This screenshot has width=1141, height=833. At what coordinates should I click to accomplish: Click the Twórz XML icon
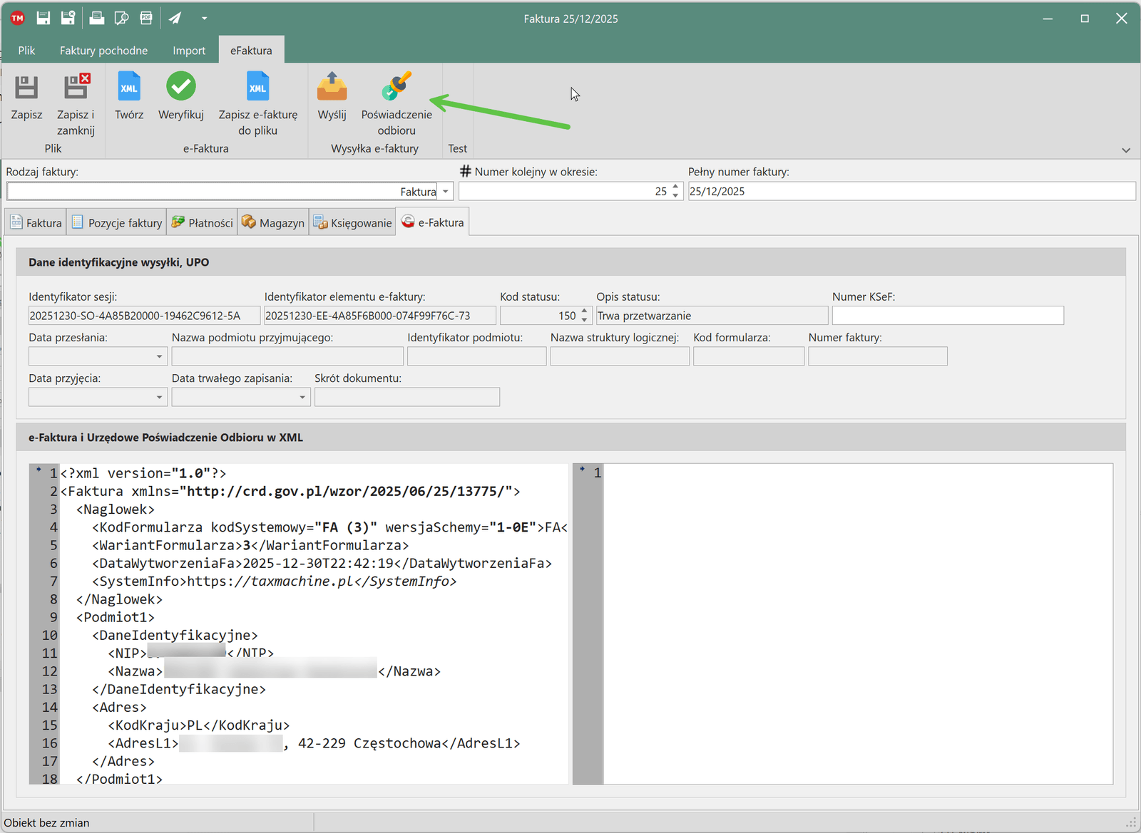[x=129, y=87]
